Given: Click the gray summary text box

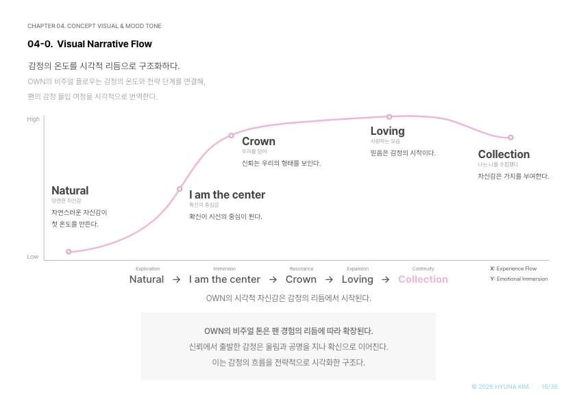Looking at the screenshot, I should coord(288,346).
